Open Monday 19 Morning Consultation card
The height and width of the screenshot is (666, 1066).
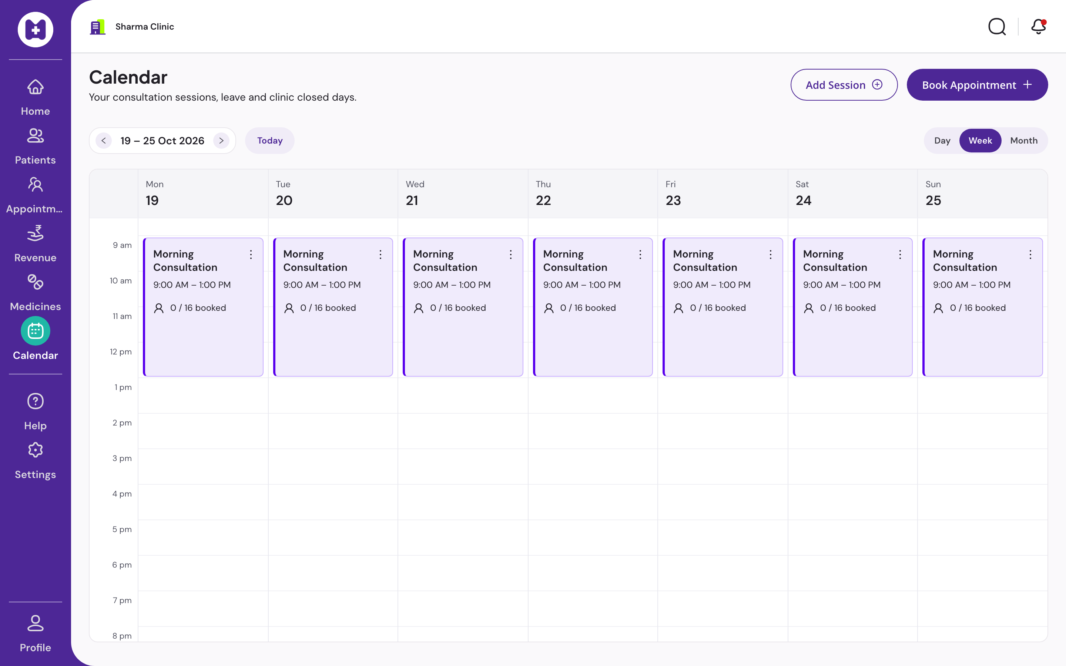click(203, 307)
